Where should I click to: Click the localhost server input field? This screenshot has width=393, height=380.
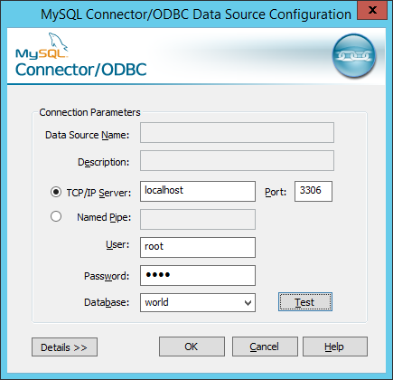click(198, 191)
